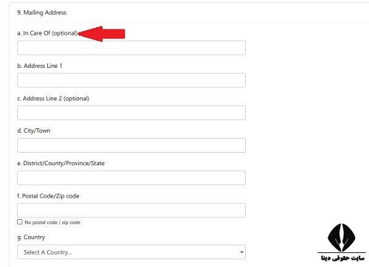Select the Address Line 2 optional field
369x267 pixels.
pos(131,113)
